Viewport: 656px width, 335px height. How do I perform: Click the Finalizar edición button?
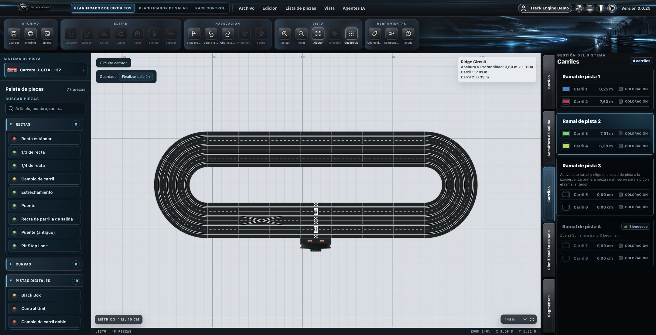coord(136,77)
